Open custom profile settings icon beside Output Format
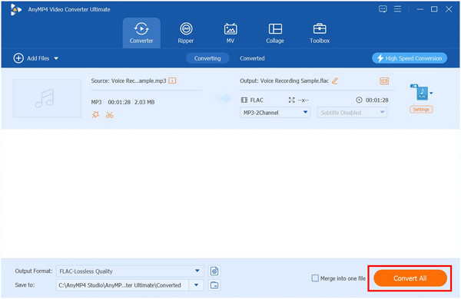 coord(214,271)
